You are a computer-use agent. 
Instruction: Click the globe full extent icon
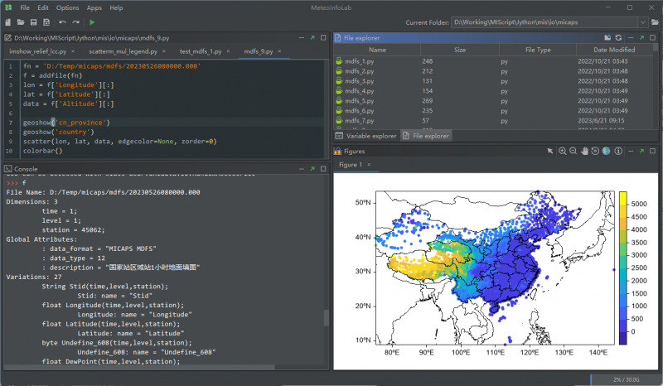click(x=606, y=151)
